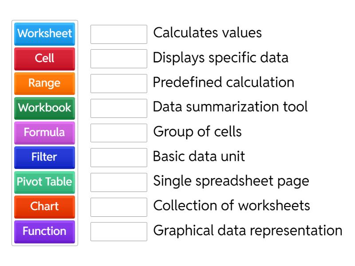
Task: Click the empty box beside Group of cells
Action: click(118, 133)
